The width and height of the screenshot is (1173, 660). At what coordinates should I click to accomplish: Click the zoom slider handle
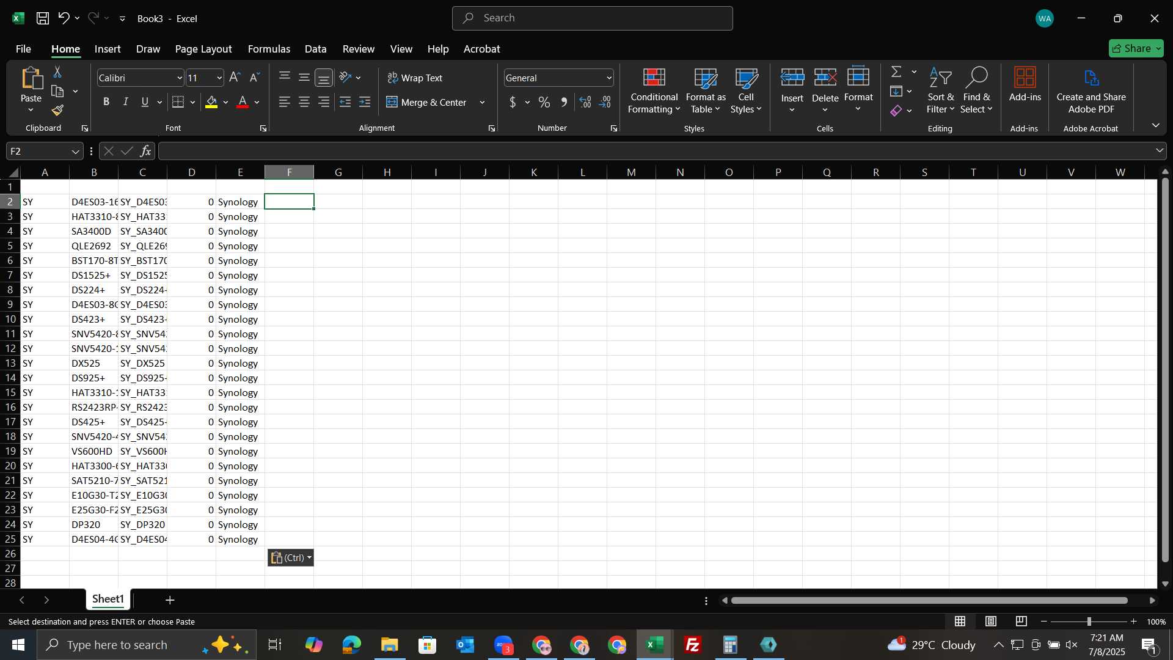coord(1089,621)
